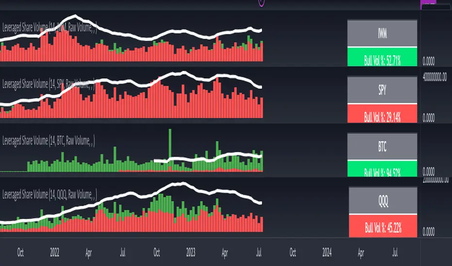The height and width of the screenshot is (266, 452).
Task: Click the 0.0000 scale label in QQQ pane
Action: point(428,232)
